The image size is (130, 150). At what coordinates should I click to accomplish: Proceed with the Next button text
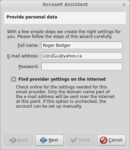[x=53, y=140]
